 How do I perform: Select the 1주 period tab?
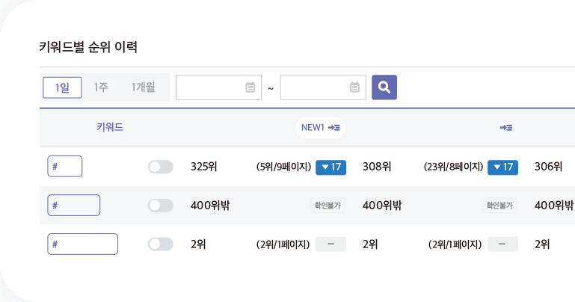[100, 87]
